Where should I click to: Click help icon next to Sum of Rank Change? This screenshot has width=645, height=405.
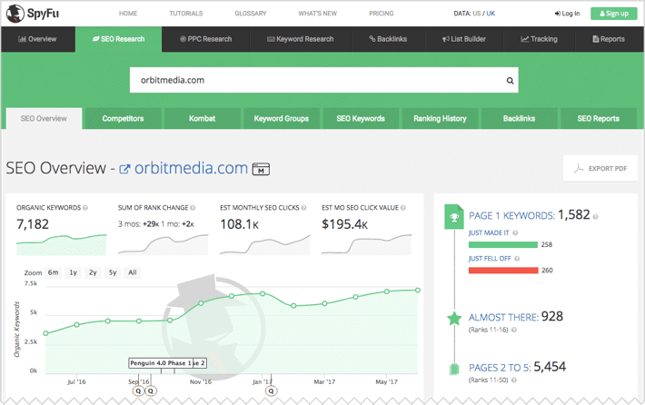(x=193, y=208)
